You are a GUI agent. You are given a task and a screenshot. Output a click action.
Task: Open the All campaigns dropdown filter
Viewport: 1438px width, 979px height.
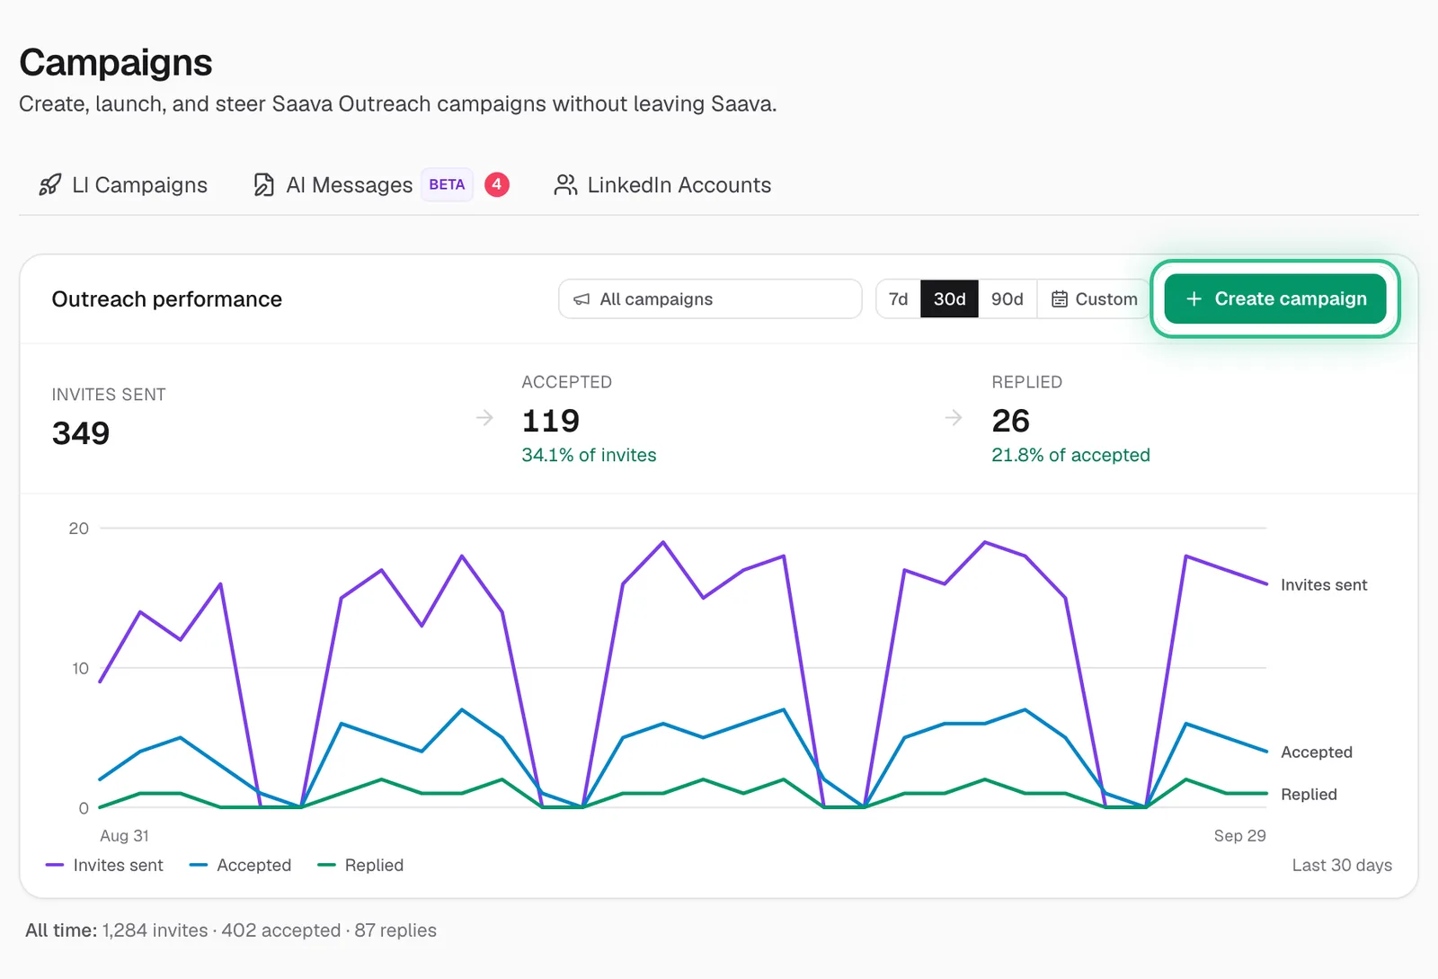pos(710,298)
